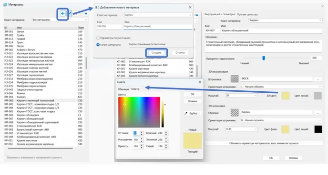Viewport: 328px width, 175px height.
Task: Select row КМ-002 Кирпич глиняный полнотелый
Action: coord(43,100)
